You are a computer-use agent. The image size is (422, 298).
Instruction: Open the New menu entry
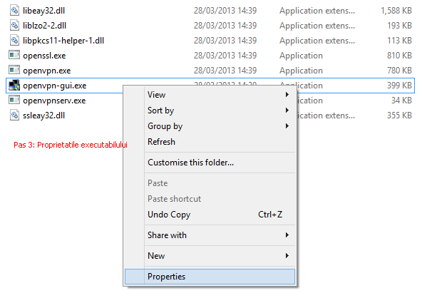coord(210,256)
